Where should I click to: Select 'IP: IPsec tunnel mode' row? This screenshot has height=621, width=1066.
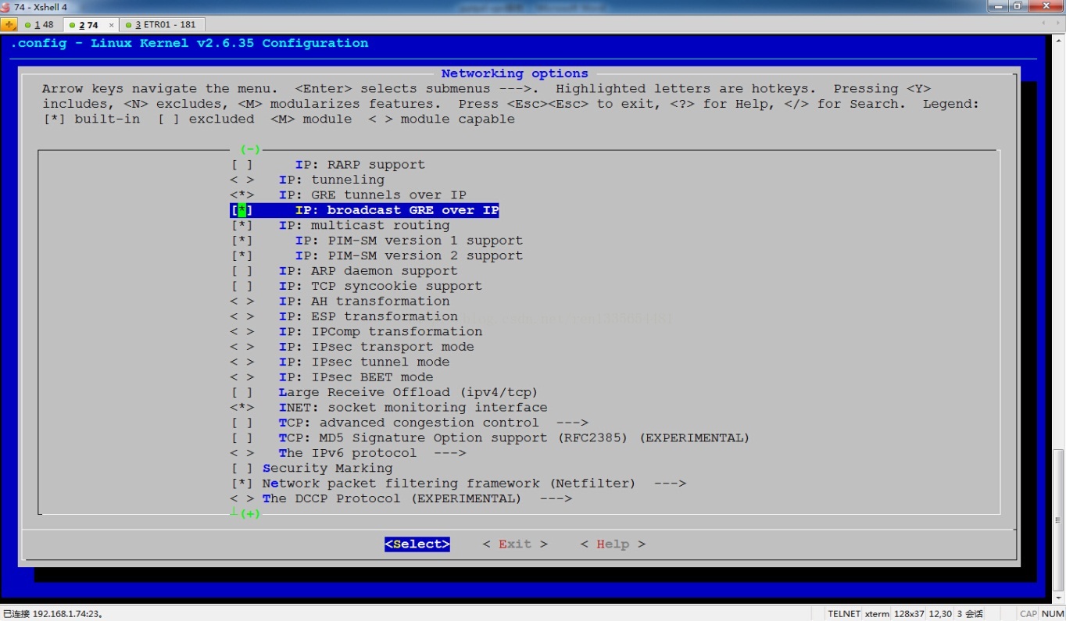point(340,362)
